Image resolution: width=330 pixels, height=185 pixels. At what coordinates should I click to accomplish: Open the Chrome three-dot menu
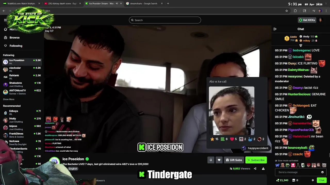[x=326, y=11]
